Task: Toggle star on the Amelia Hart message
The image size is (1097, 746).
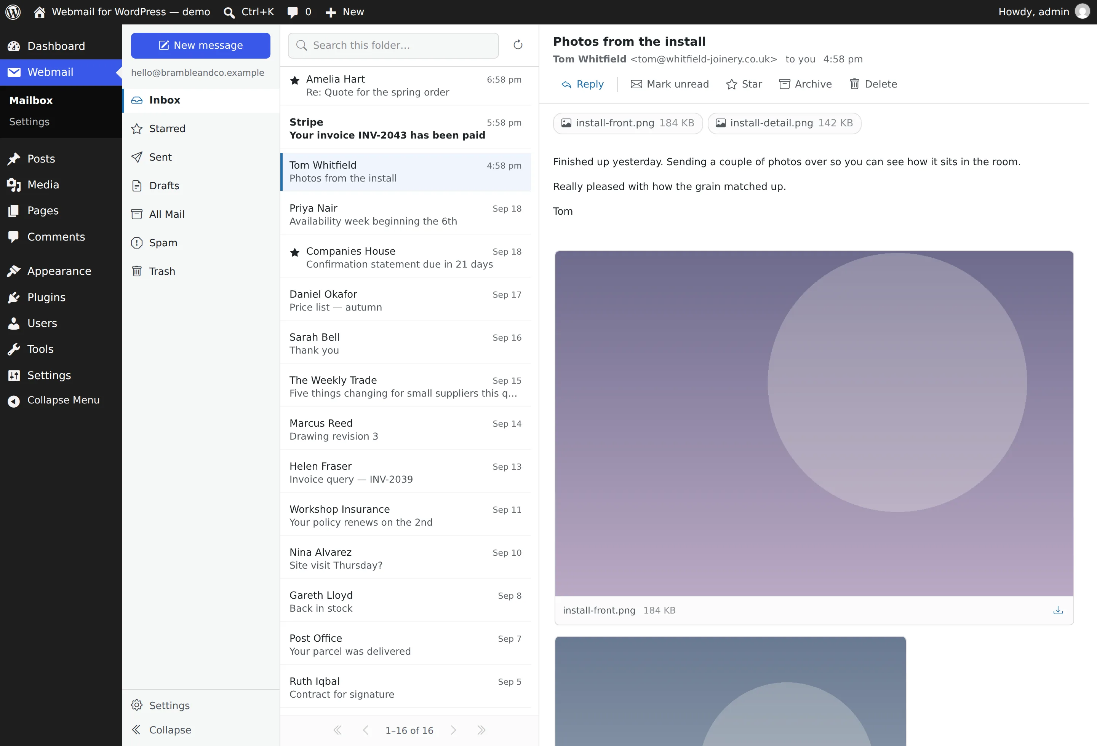Action: point(295,80)
